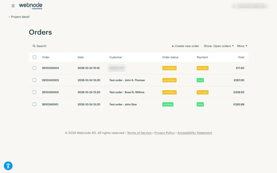Click the Orders page heading

(41, 32)
